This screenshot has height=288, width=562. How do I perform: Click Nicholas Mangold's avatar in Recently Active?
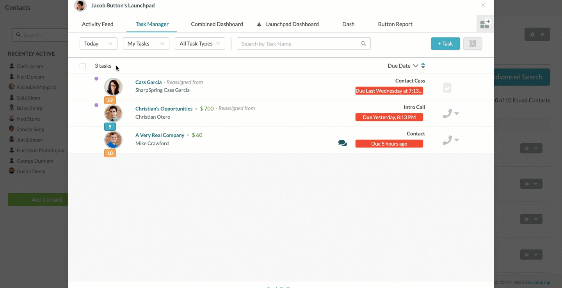tap(12, 87)
